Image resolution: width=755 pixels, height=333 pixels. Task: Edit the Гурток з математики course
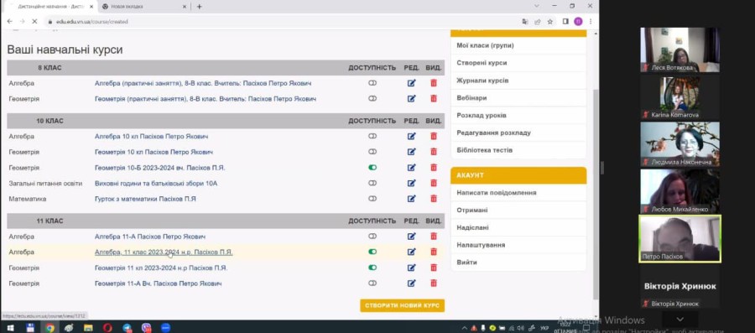(411, 198)
